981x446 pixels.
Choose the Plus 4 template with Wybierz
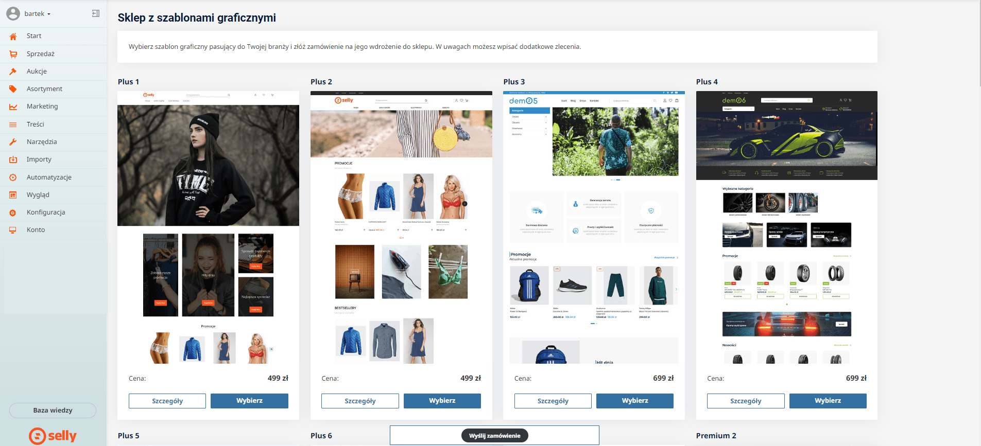pos(828,401)
